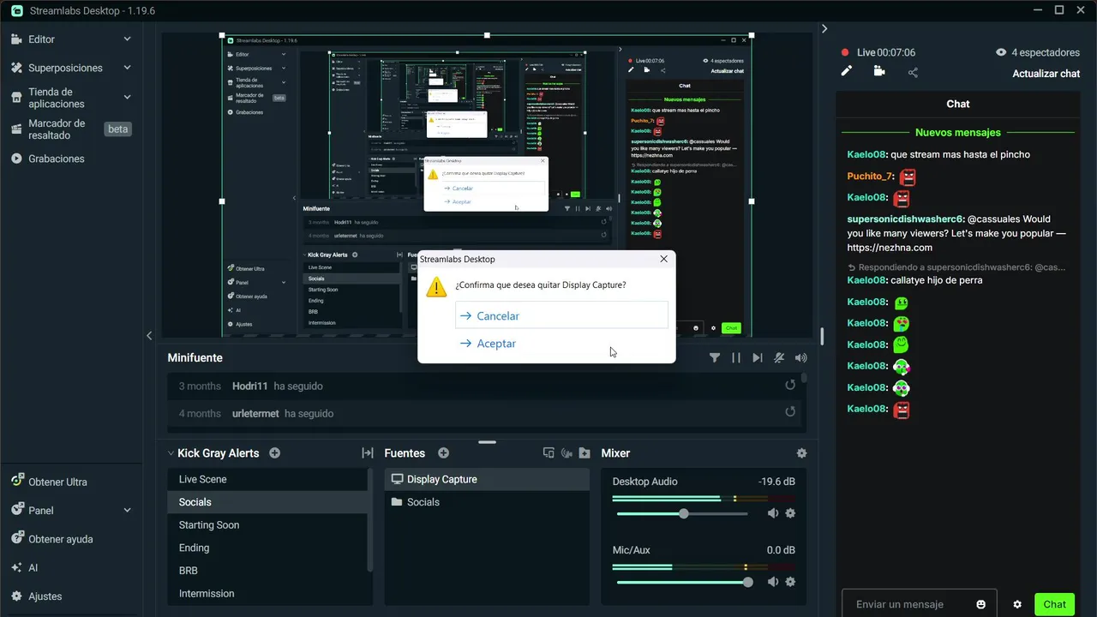
Task: Expand the Panel chevron
Action: point(127,510)
